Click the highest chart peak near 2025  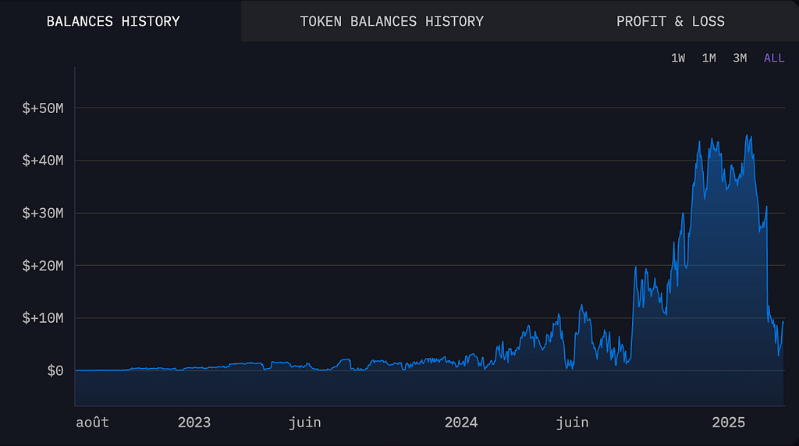coord(747,136)
